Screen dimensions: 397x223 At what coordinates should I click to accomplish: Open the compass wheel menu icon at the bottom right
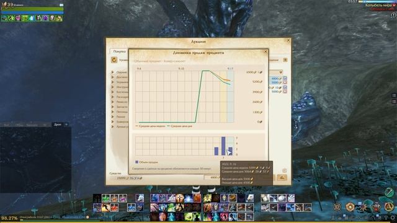(337, 207)
